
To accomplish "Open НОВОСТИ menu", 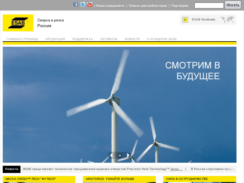I will tap(132, 39).
